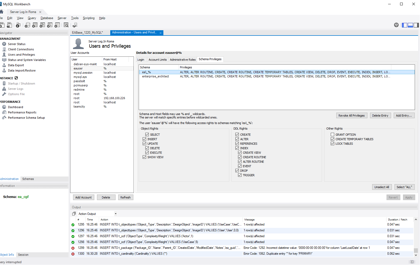Go to the Workbench home screen icon
This screenshot has width=420, height=265.
point(2,12)
